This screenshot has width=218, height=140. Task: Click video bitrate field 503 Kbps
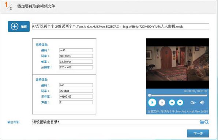76,56
